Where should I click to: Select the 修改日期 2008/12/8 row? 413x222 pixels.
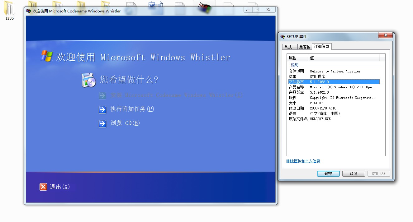tap(334, 108)
